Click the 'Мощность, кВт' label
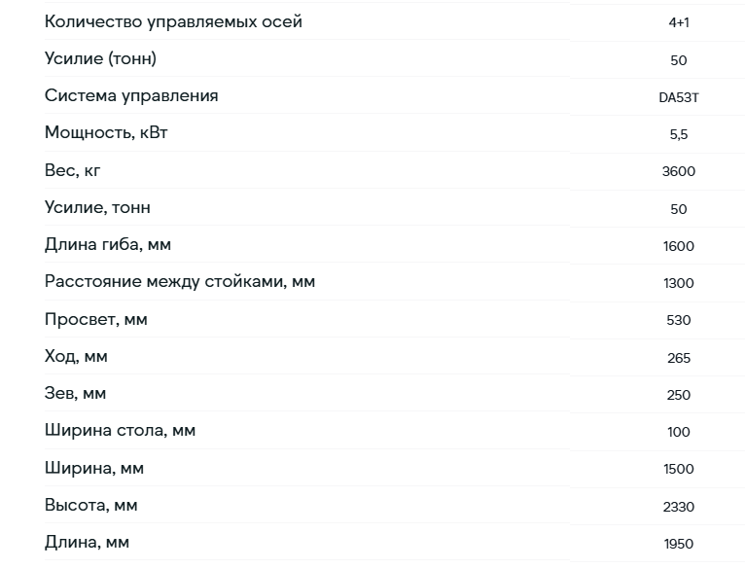The image size is (745, 569). [106, 132]
